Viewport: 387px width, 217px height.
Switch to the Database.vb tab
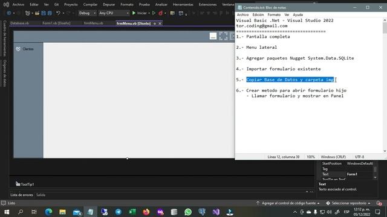[x=20, y=23]
